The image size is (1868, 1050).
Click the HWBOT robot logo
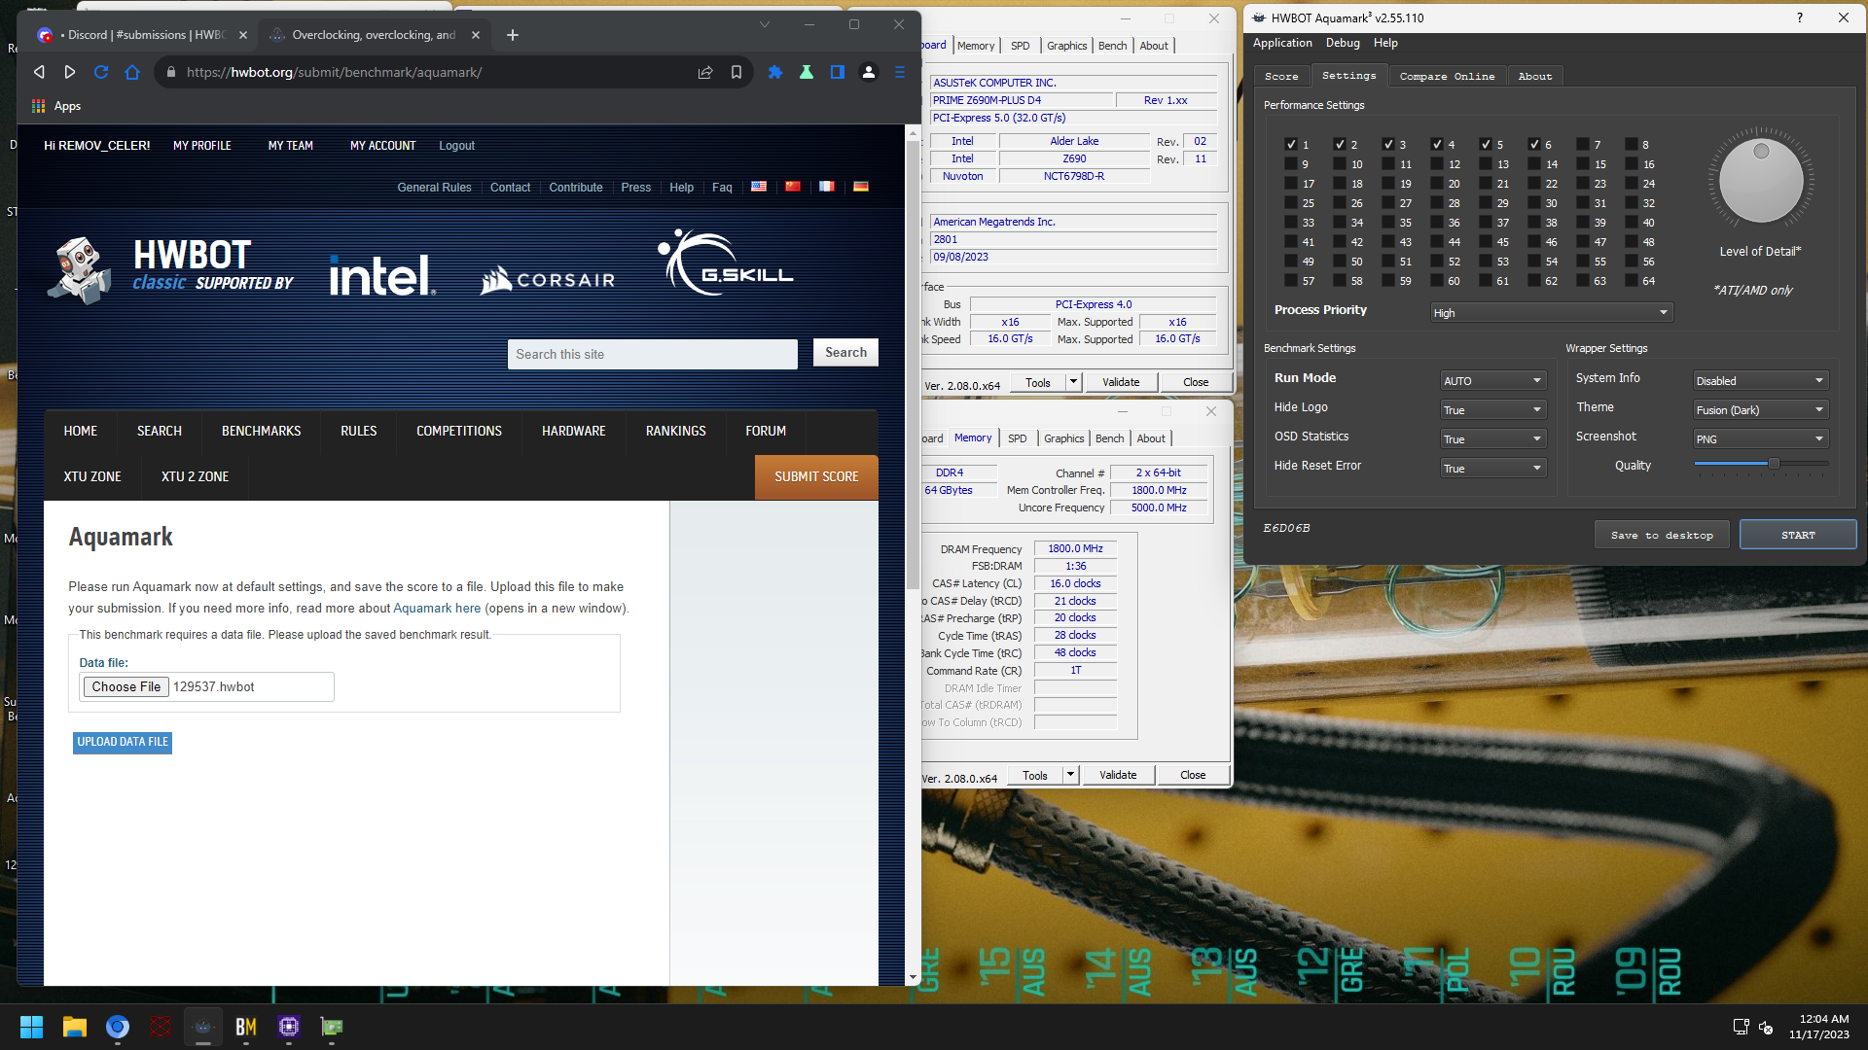(x=79, y=269)
